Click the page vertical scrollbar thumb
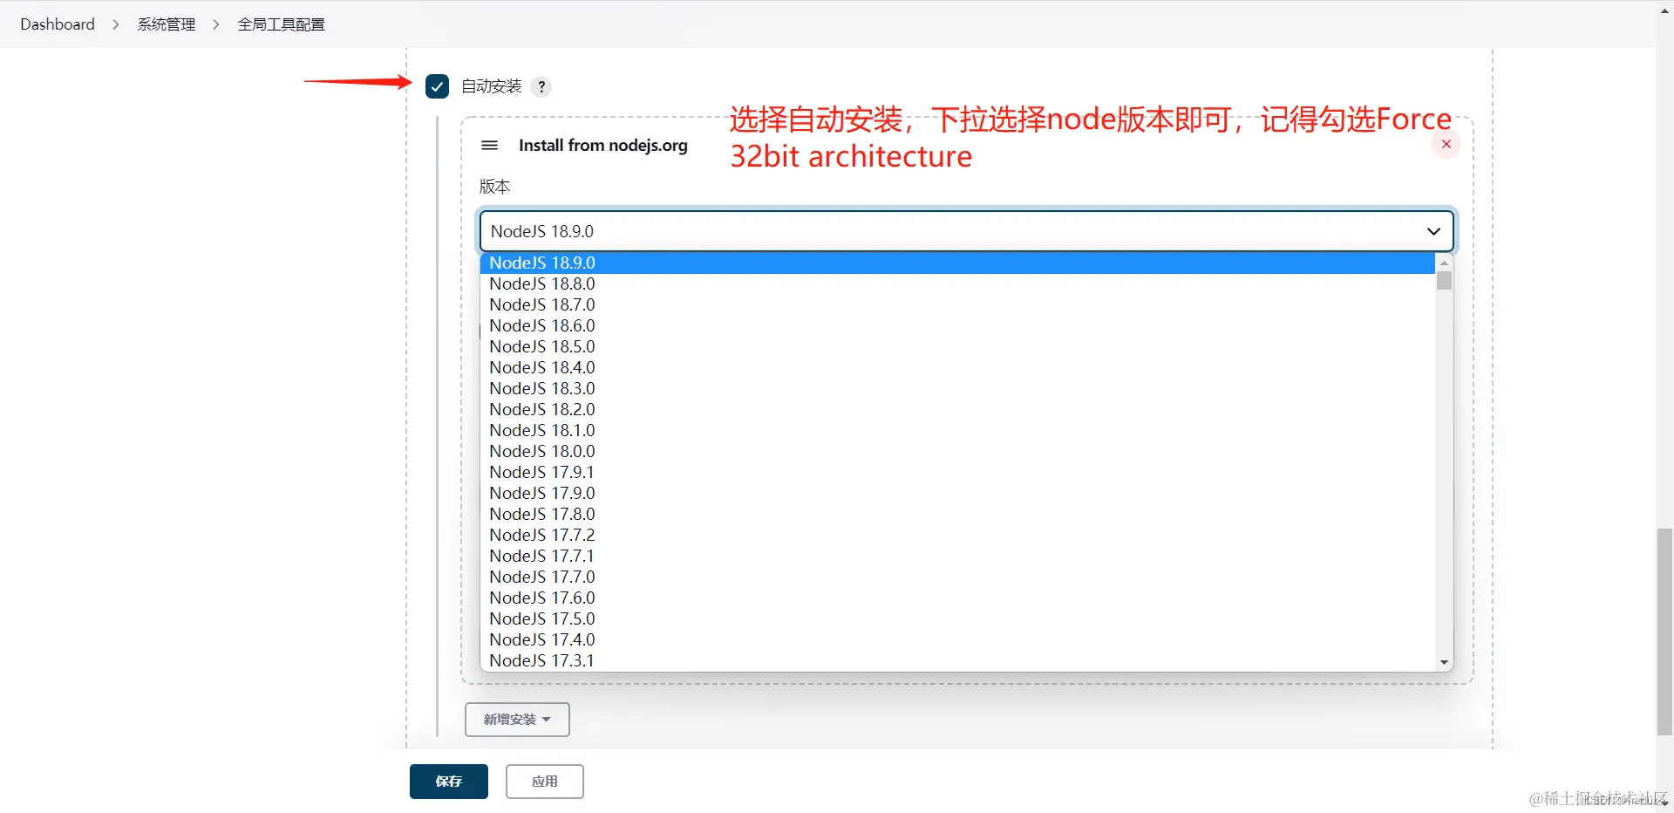This screenshot has height=813, width=1674. click(1664, 632)
